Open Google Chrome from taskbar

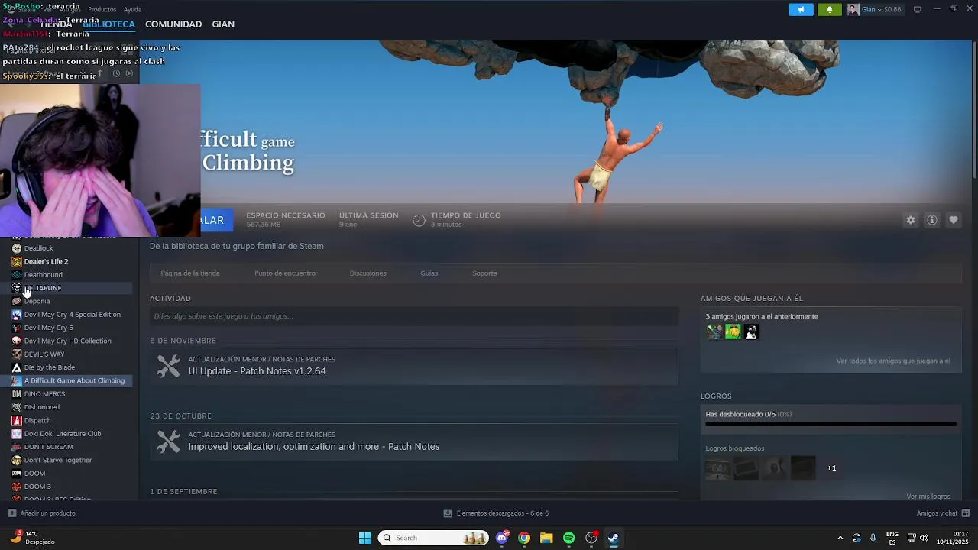point(524,538)
